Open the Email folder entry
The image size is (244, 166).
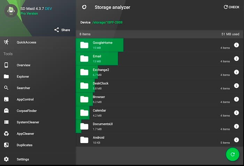(x=159, y=59)
